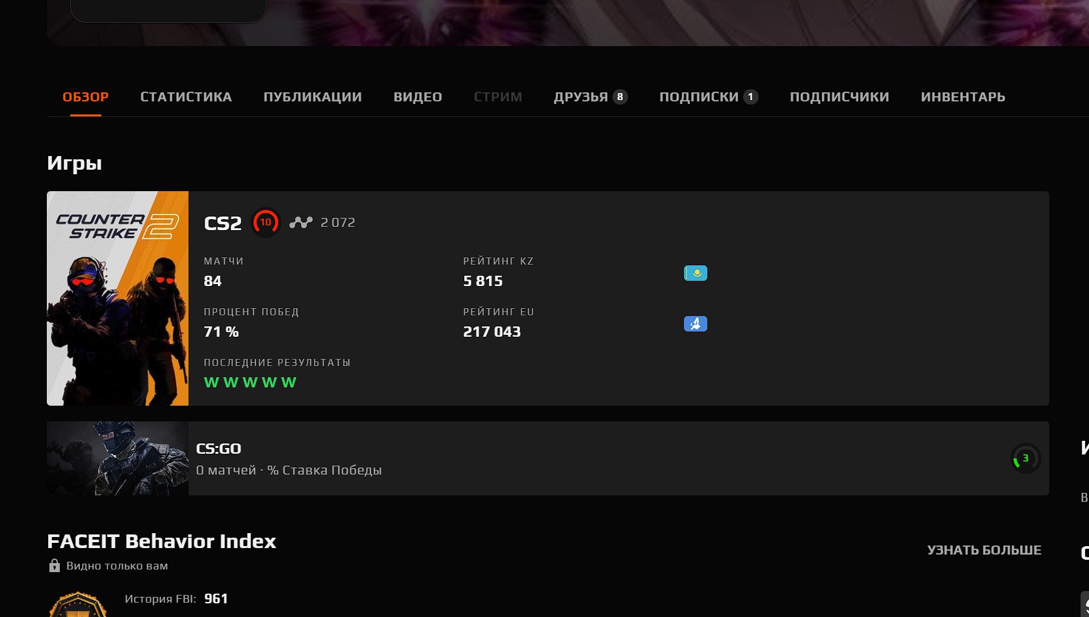Open the CS:GO game thumbnail
Image resolution: width=1089 pixels, height=617 pixels.
coord(118,458)
